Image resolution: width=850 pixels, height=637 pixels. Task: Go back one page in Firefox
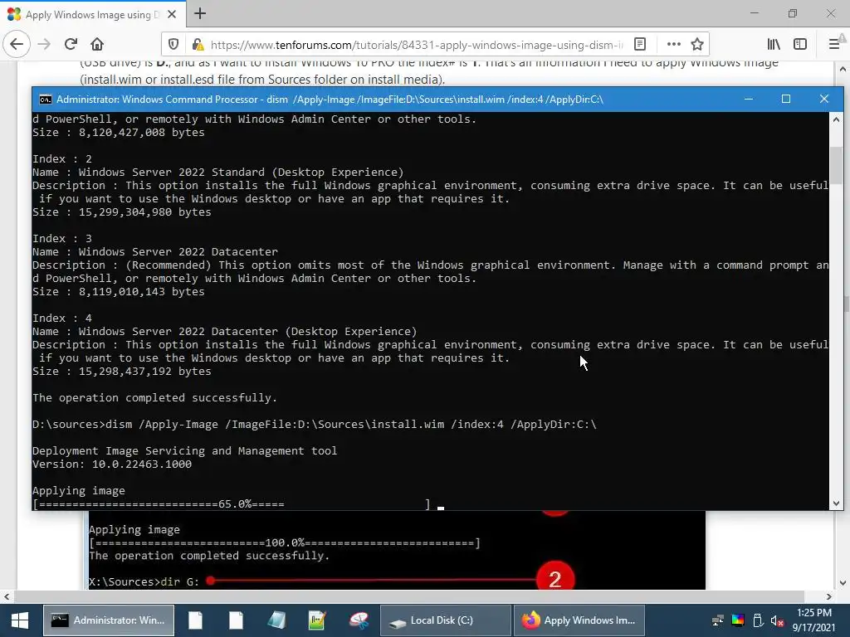(x=17, y=45)
